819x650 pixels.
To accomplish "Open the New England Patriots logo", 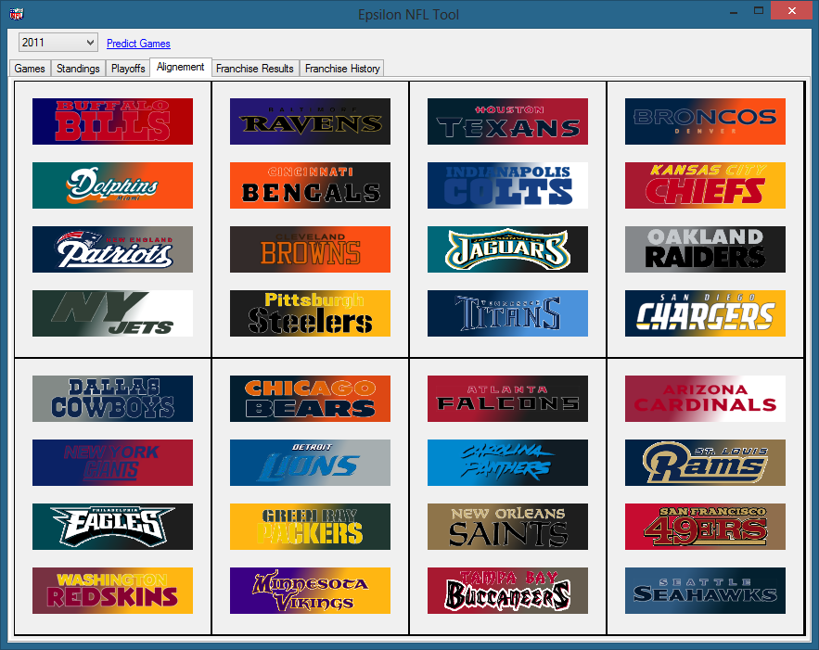I will 112,249.
